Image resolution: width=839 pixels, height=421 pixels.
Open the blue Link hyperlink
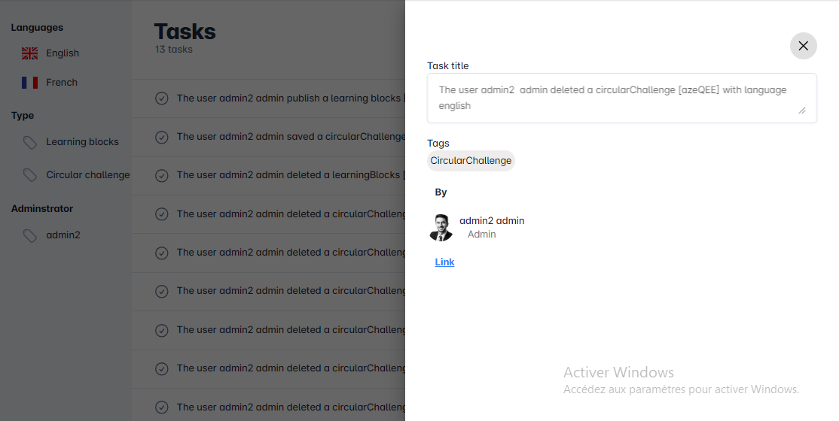(444, 262)
